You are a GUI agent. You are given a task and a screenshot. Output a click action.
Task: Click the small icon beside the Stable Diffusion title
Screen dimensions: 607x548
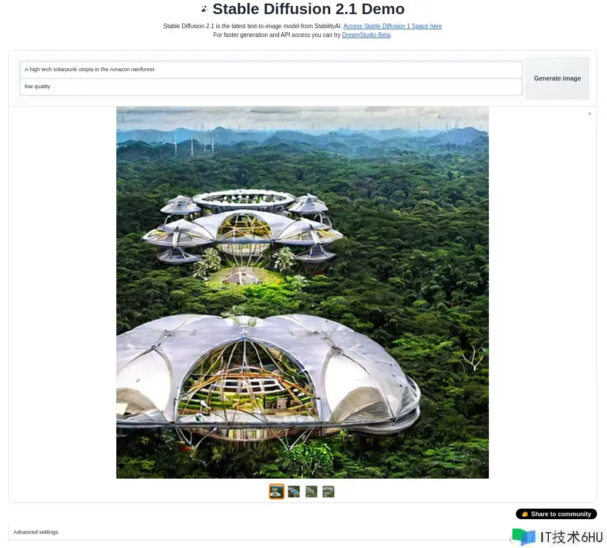(204, 9)
